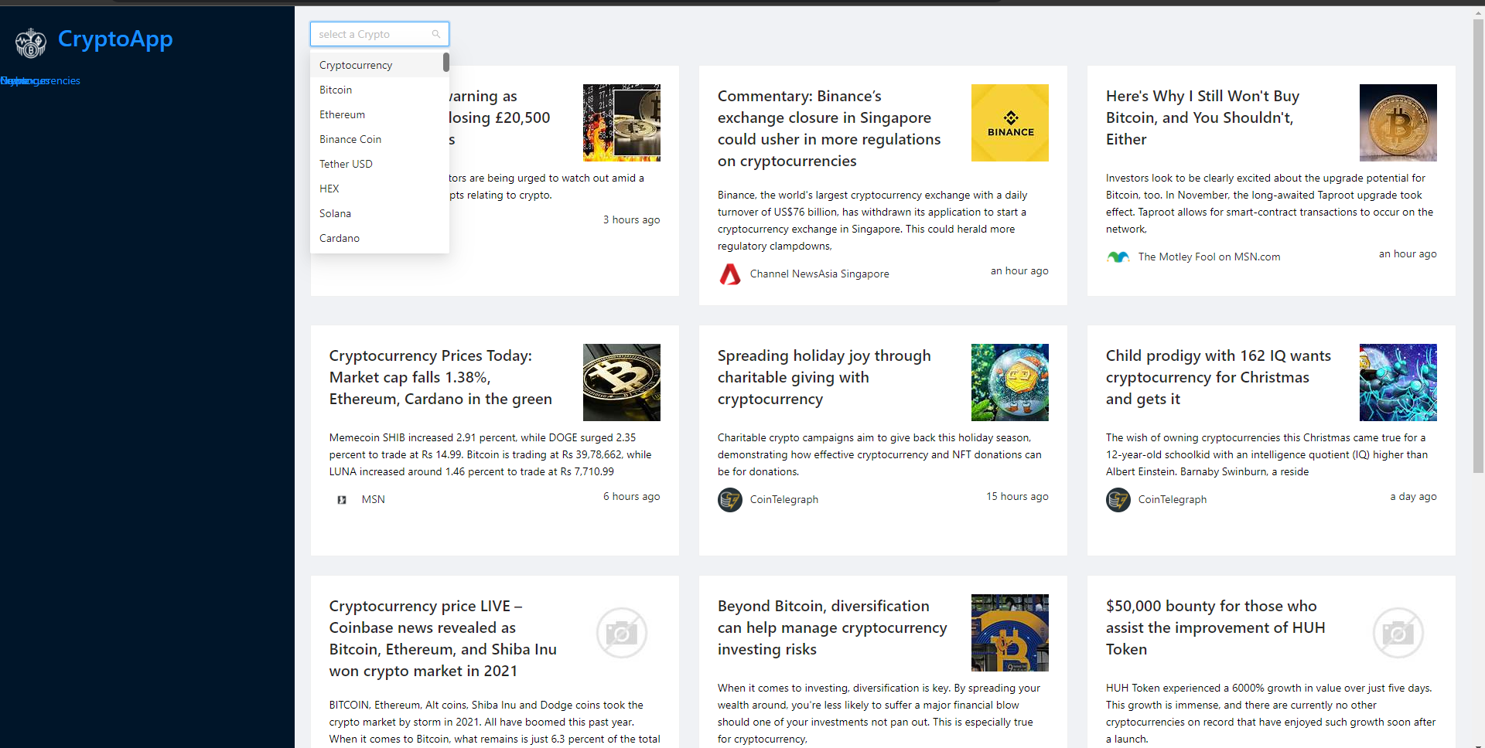
Task: Click the placeholder camera image on the Coinbase news card
Action: click(x=622, y=633)
